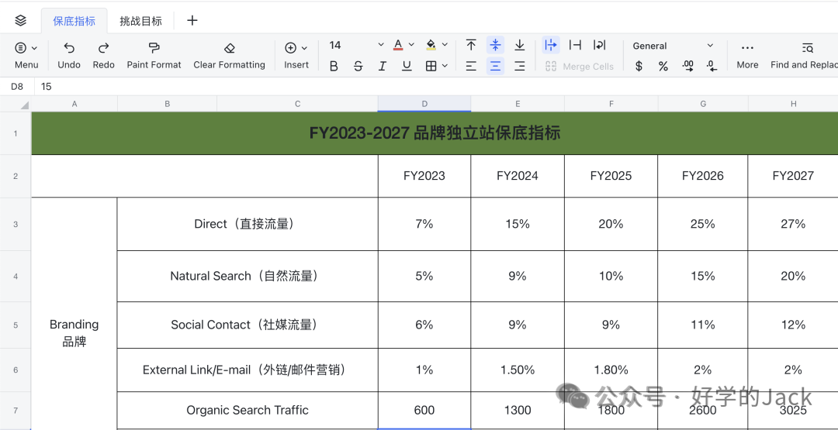
Task: Click the Natural Search（自然流量）cell
Action: coord(248,276)
